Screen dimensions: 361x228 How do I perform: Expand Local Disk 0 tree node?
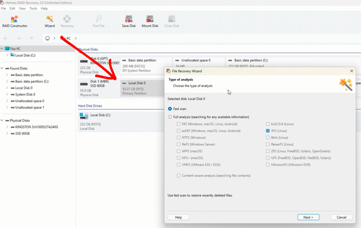7,88
